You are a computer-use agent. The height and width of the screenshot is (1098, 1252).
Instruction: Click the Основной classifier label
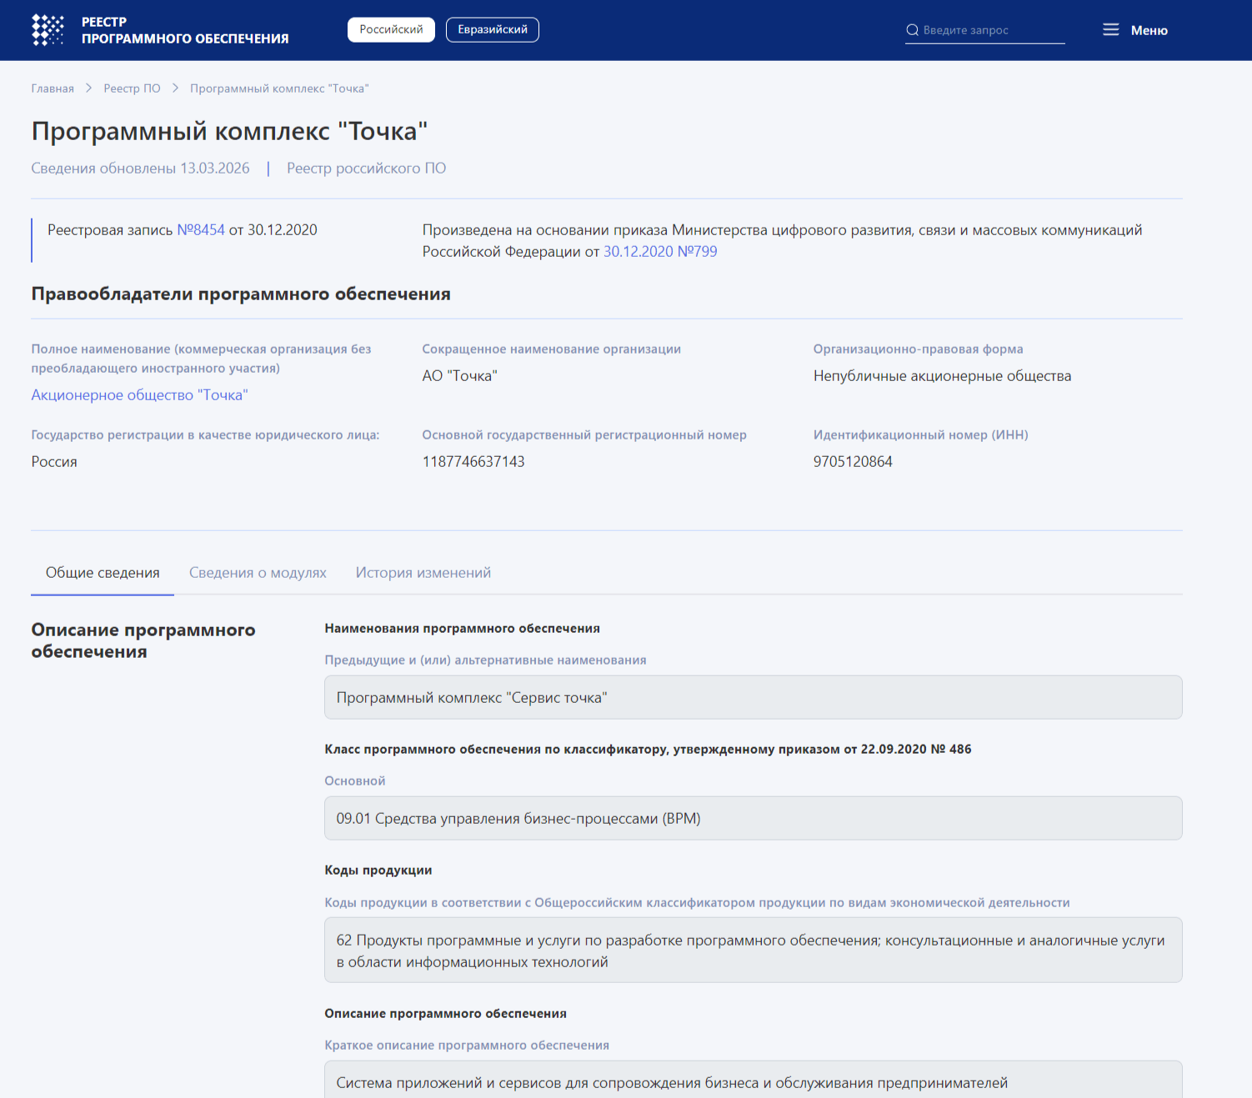355,781
